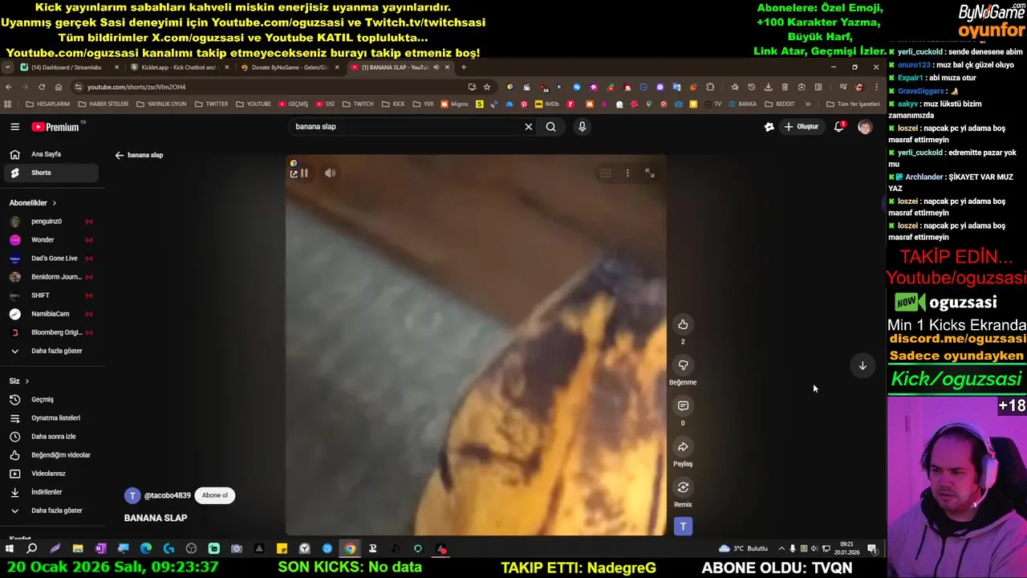Select Shorts in the sidebar
Viewport: 1027px width, 578px height.
point(50,173)
